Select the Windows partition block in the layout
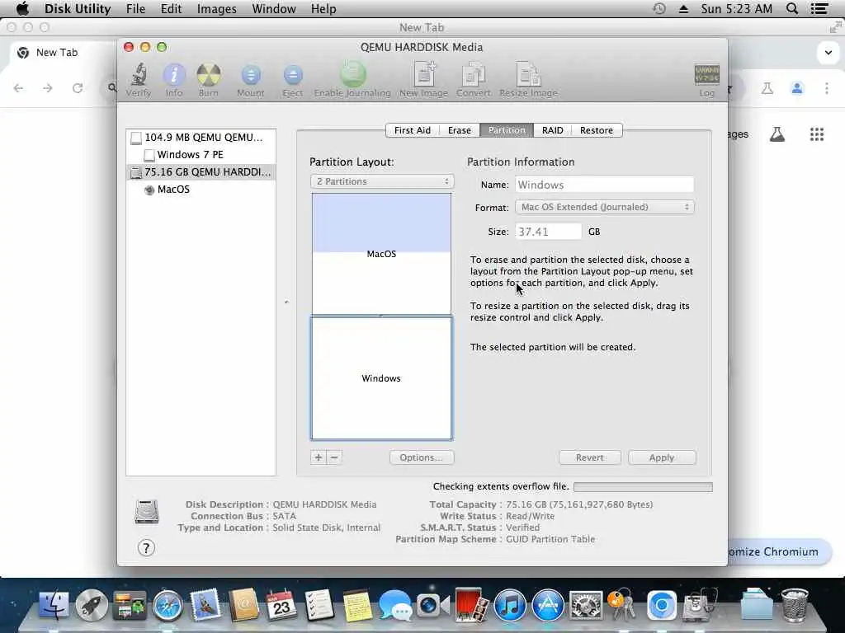 [381, 378]
